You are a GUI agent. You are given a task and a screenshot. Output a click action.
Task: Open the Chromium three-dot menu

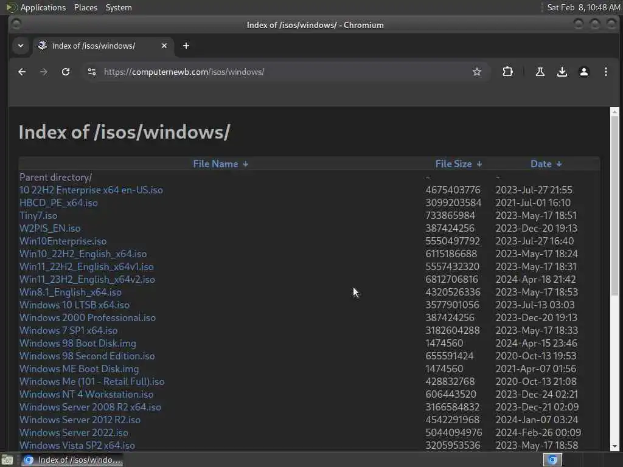pos(605,72)
